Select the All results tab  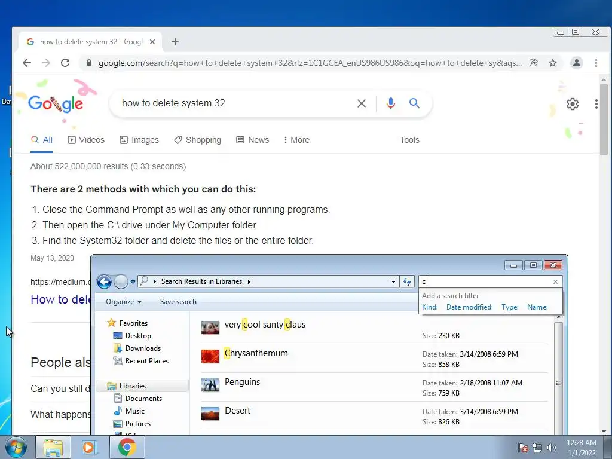[x=42, y=140]
